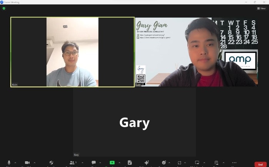The height and width of the screenshot is (167, 269).
Task: Click the green encryption shield indicator
Action: (x=4, y=8)
